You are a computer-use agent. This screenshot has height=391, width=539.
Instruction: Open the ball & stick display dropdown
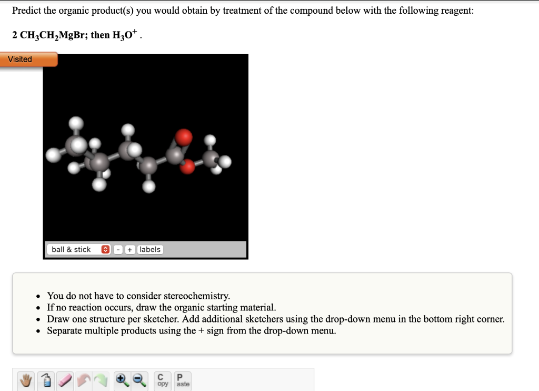tap(79, 250)
